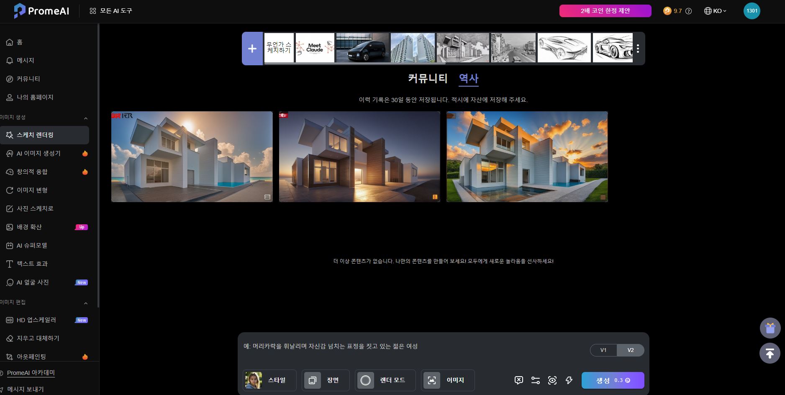Open AI 이미지 생성기 in sidebar
Image resolution: width=785 pixels, height=395 pixels.
[x=38, y=154]
